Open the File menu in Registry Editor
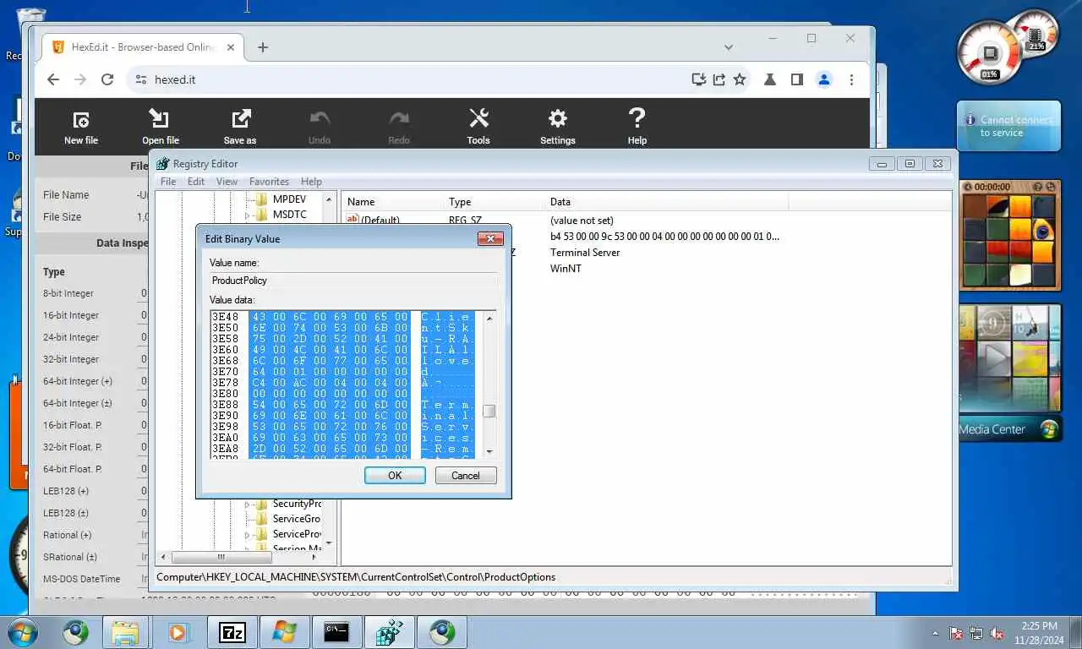Screen dimensions: 1082x649 click(x=168, y=182)
